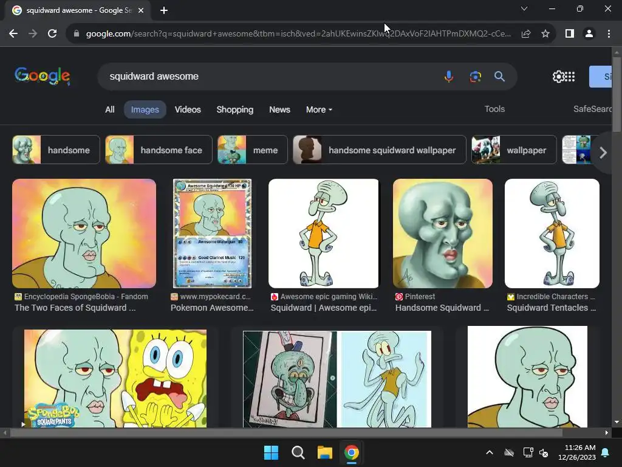The width and height of the screenshot is (622, 467).
Task: Open notifications bell in system tray
Action: (x=606, y=452)
